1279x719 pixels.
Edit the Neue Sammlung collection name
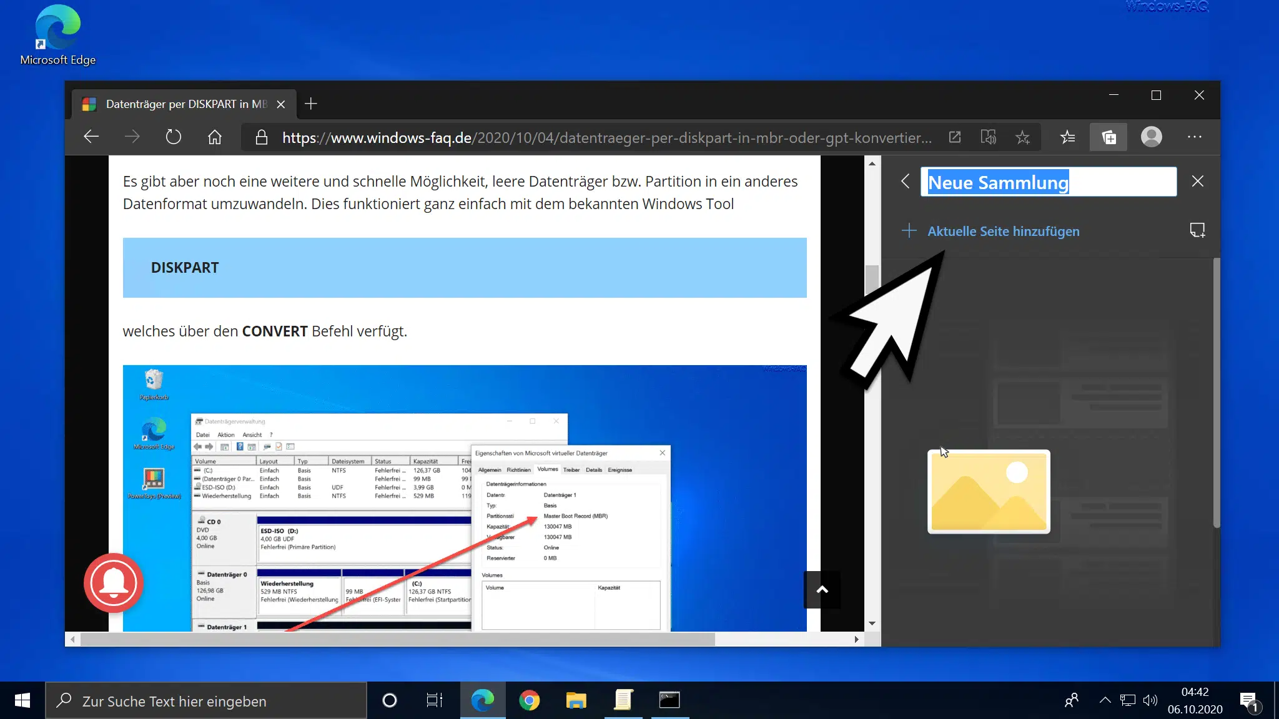[x=1049, y=182]
